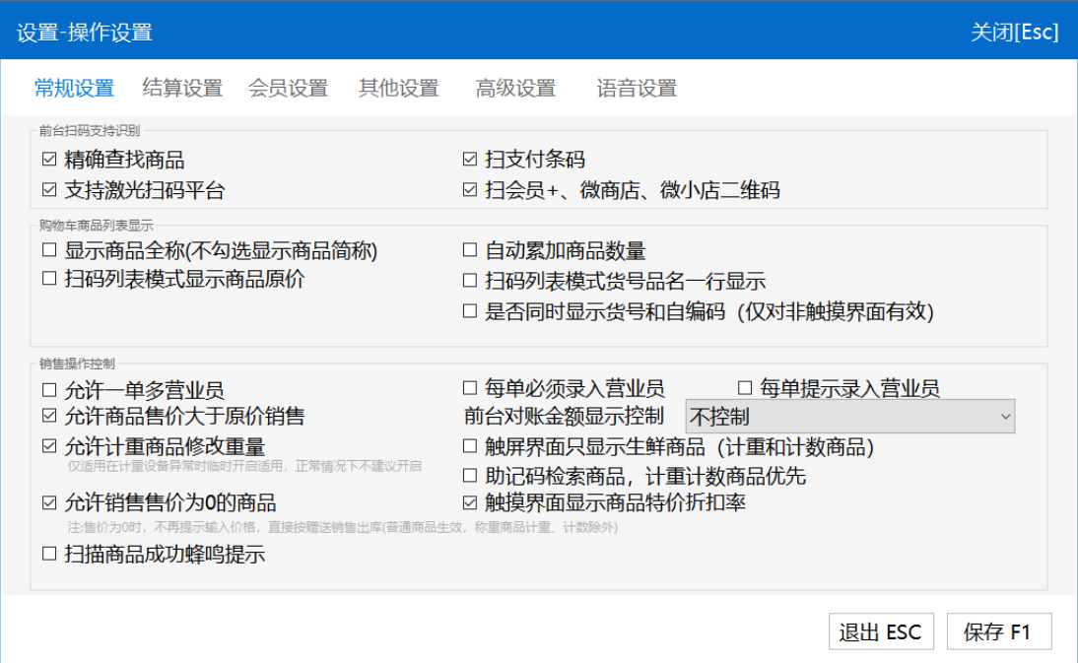Tick 允许一单多营业员 checkbox
Image resolution: width=1078 pixels, height=663 pixels.
(49, 390)
